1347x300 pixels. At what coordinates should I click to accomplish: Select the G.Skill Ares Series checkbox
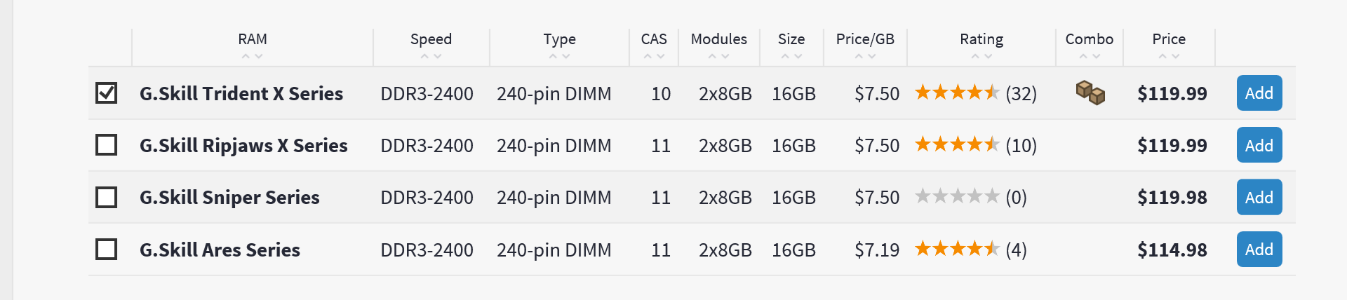click(107, 250)
